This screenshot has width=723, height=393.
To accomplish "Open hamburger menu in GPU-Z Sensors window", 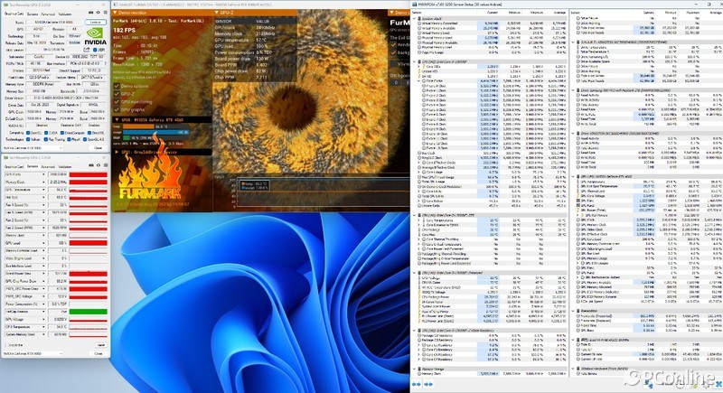I will (105, 165).
